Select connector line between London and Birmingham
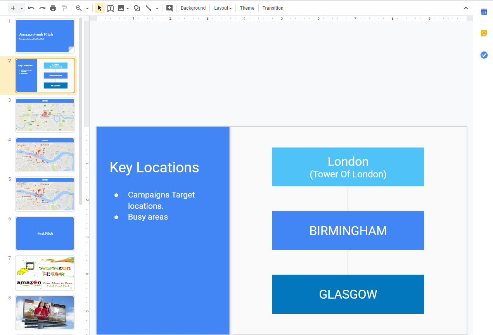The height and width of the screenshot is (335, 493). tap(348, 199)
